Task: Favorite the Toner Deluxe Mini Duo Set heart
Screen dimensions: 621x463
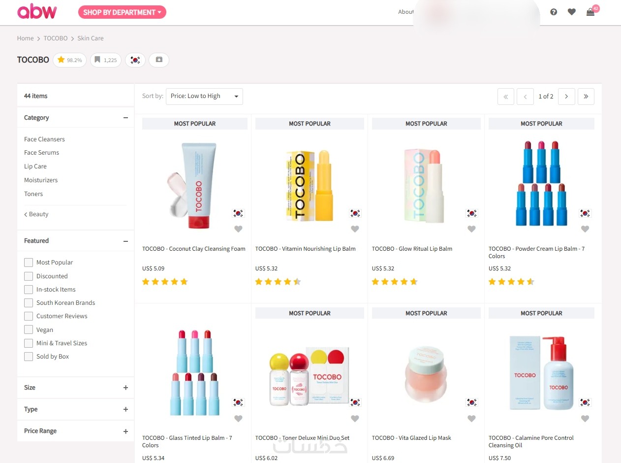Action: (x=355, y=419)
